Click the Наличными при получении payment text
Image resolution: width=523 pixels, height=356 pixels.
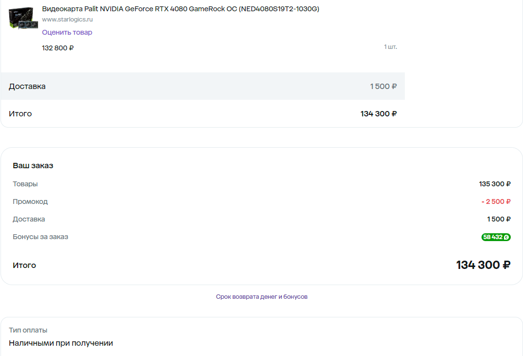[61, 343]
